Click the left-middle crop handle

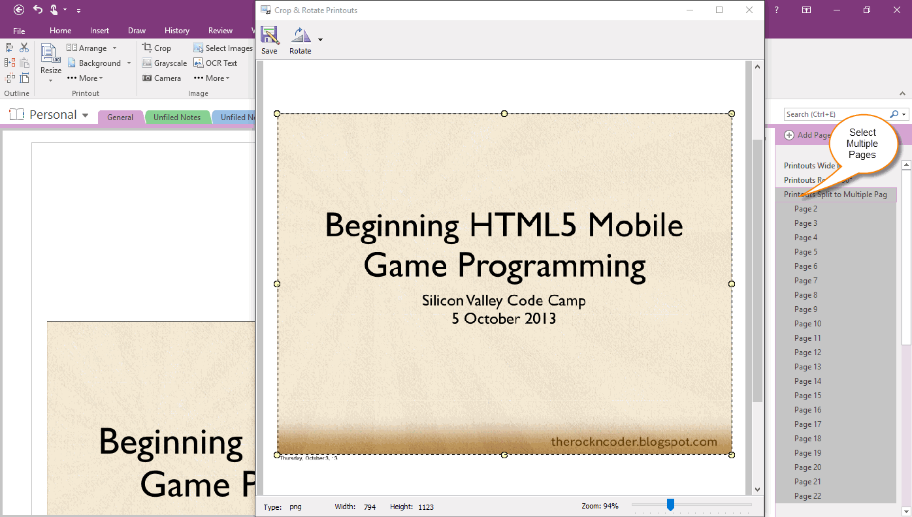pyautogui.click(x=277, y=284)
